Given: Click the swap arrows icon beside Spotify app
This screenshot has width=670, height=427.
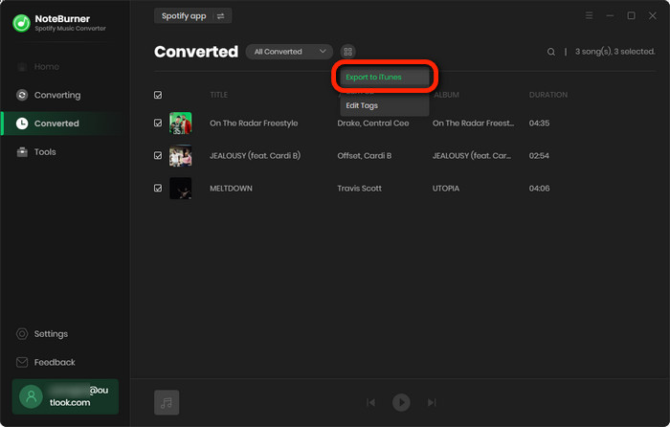Looking at the screenshot, I should [220, 16].
